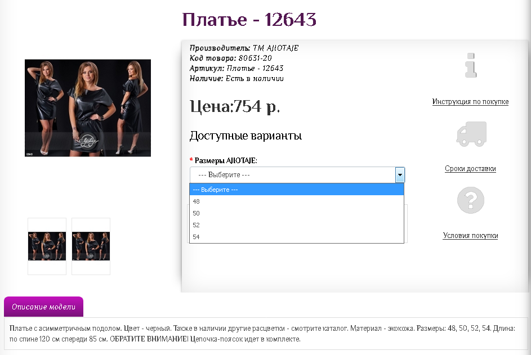The height and width of the screenshot is (355, 531).
Task: Select the highlighted --- Выберите --- option
Action: click(x=297, y=190)
